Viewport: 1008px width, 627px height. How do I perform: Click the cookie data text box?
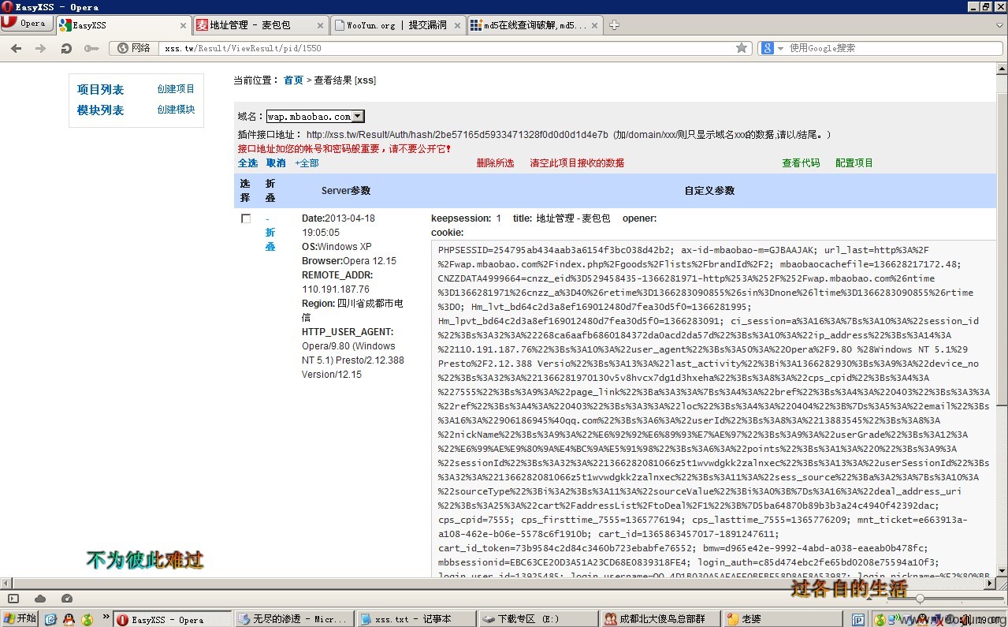point(713,409)
